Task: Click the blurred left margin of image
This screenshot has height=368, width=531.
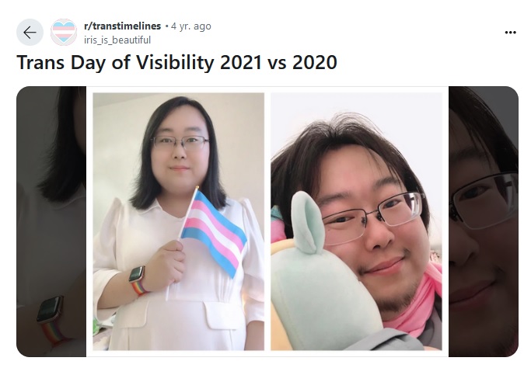Action: click(x=51, y=221)
